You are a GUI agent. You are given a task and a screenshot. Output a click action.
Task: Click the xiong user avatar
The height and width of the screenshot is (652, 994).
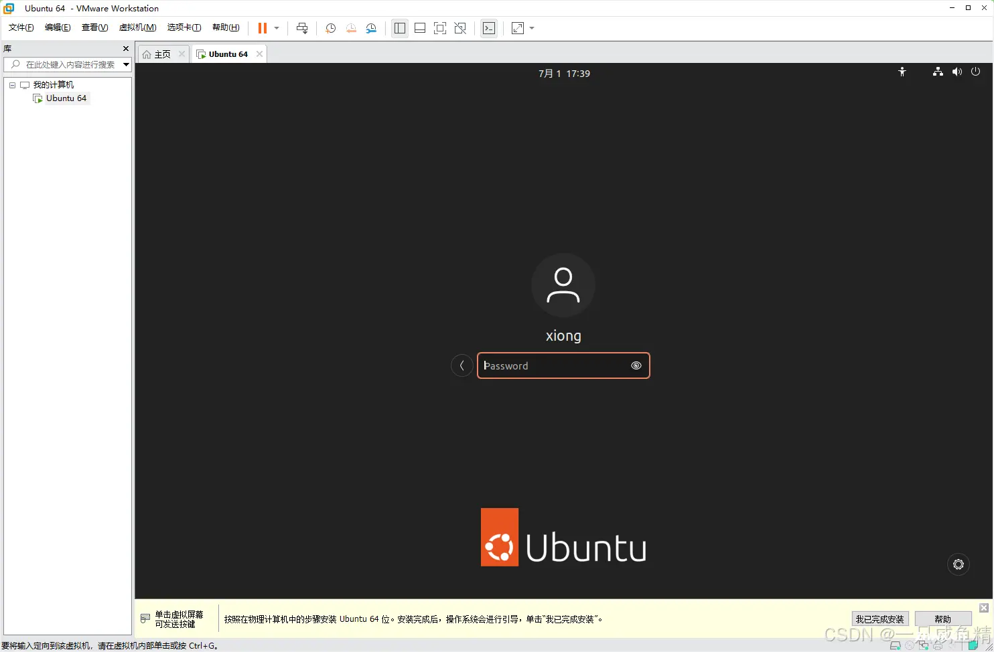tap(563, 285)
